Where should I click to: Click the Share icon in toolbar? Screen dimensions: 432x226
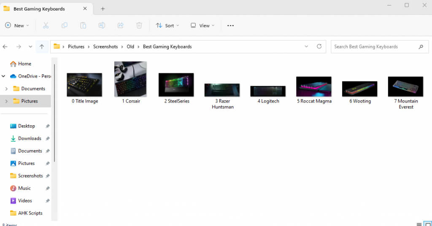click(120, 25)
